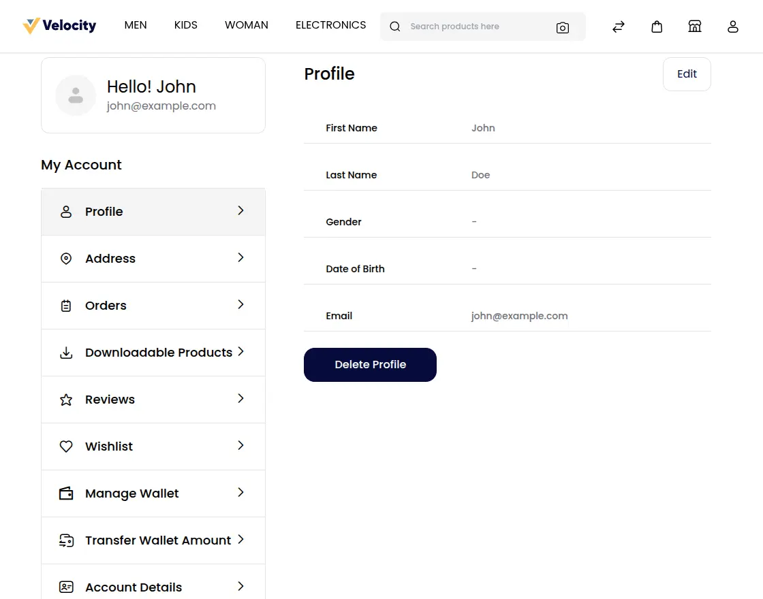Click the Edit profile button
The height and width of the screenshot is (599, 763).
(686, 74)
